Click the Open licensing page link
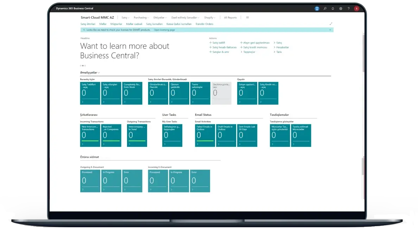The height and width of the screenshot is (229, 418). tap(165, 30)
